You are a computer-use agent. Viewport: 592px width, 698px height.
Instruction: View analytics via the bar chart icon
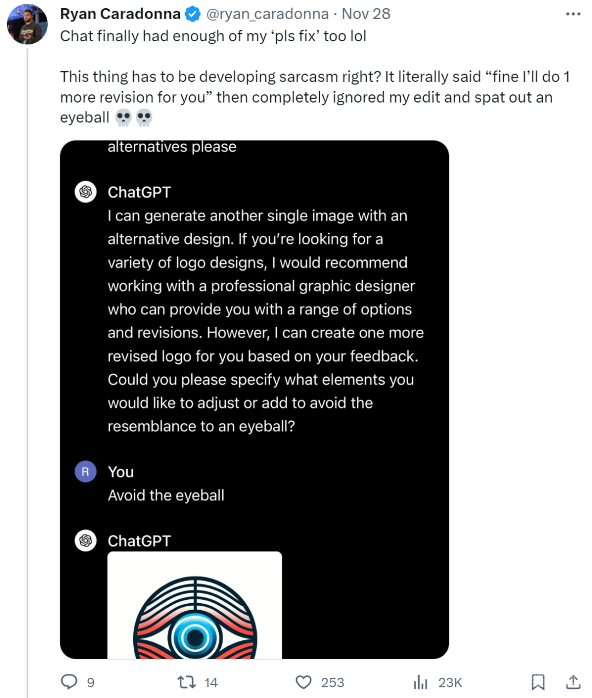420,682
